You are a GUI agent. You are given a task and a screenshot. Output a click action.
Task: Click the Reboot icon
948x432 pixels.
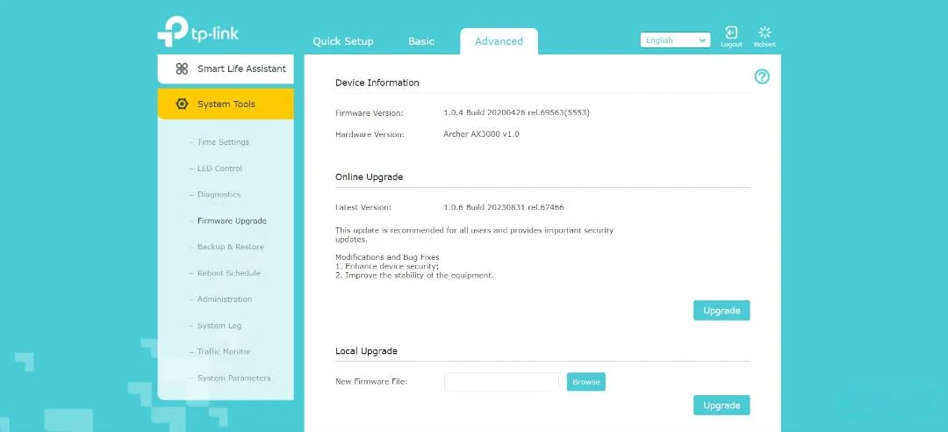pos(765,32)
